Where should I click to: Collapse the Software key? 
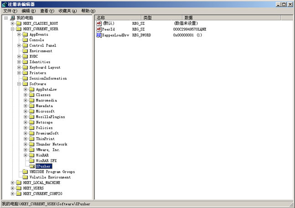point(19,84)
